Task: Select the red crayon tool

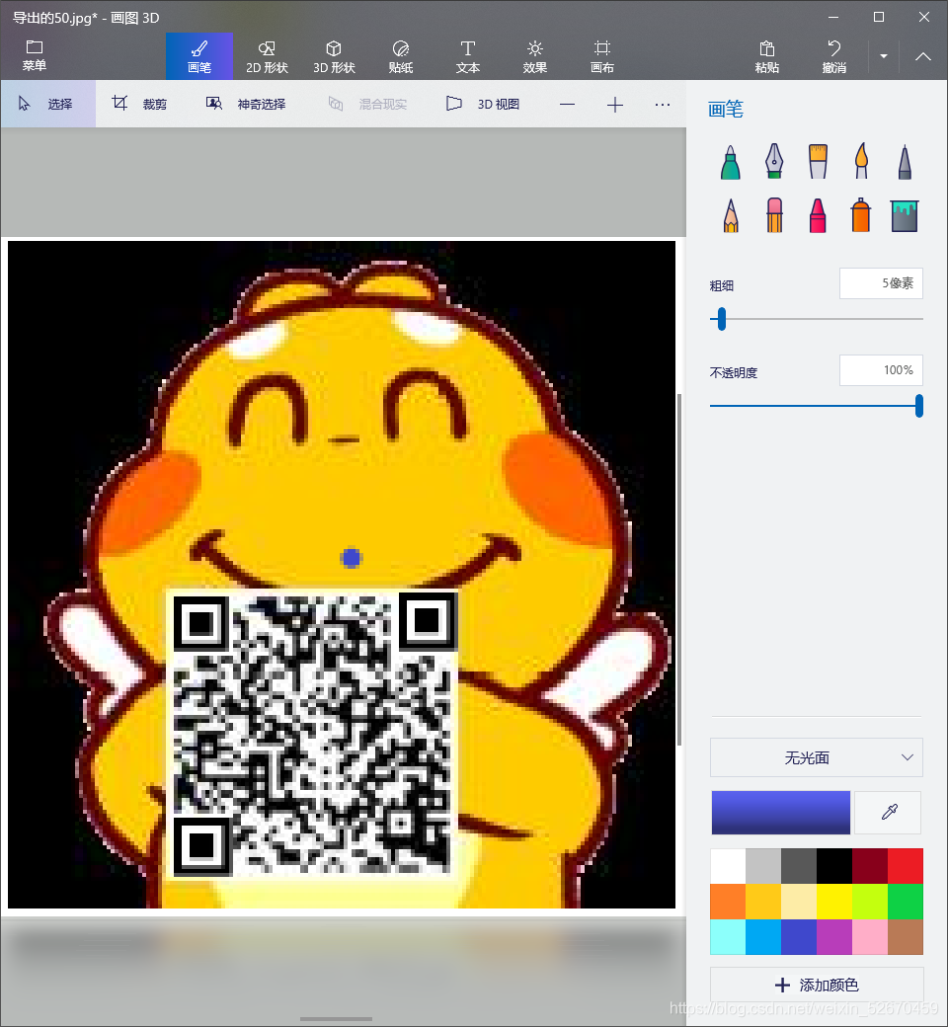Action: [x=818, y=215]
